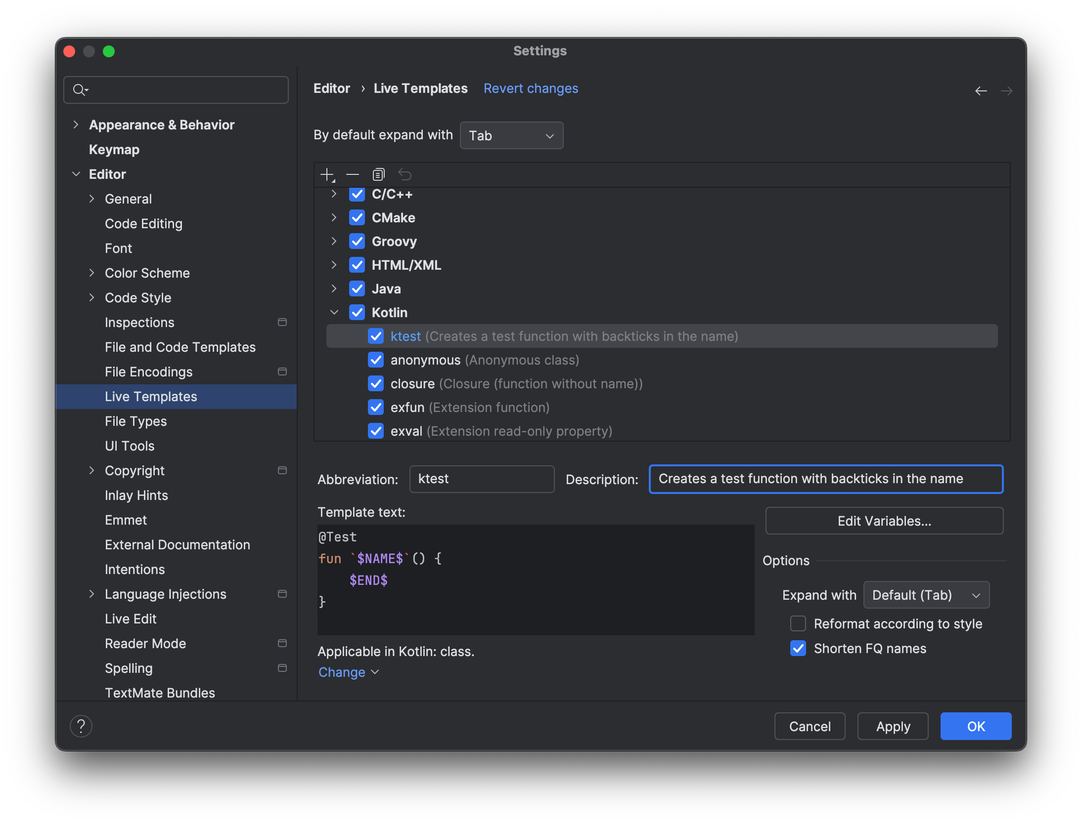This screenshot has height=824, width=1082.
Task: Open the help question mark icon
Action: pos(81,726)
